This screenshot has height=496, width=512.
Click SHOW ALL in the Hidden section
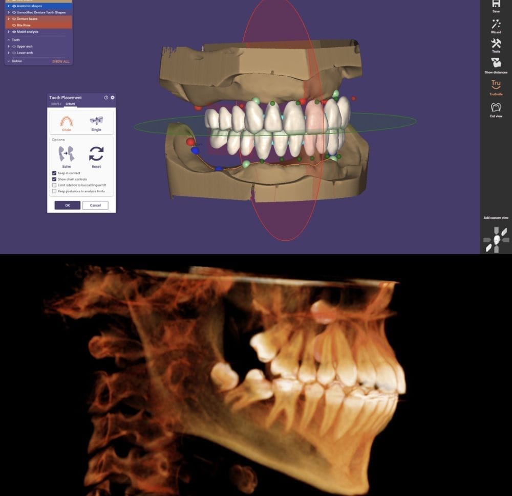coord(61,61)
